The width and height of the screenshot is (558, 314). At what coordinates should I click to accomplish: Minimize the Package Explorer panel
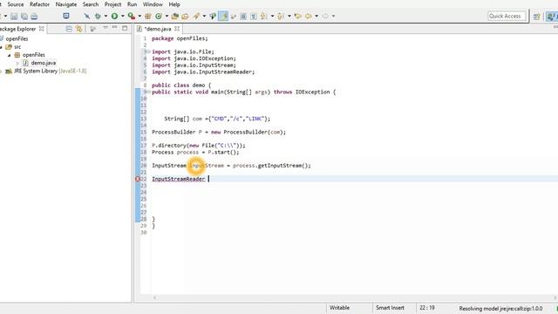pos(114,28)
